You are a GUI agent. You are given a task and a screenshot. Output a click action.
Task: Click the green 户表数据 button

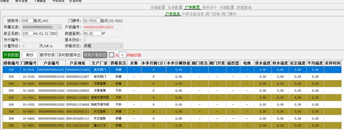pos(11,55)
